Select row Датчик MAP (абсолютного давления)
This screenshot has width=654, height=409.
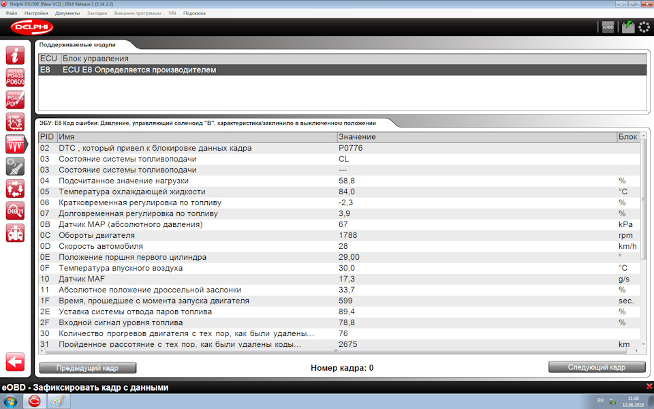pos(339,224)
